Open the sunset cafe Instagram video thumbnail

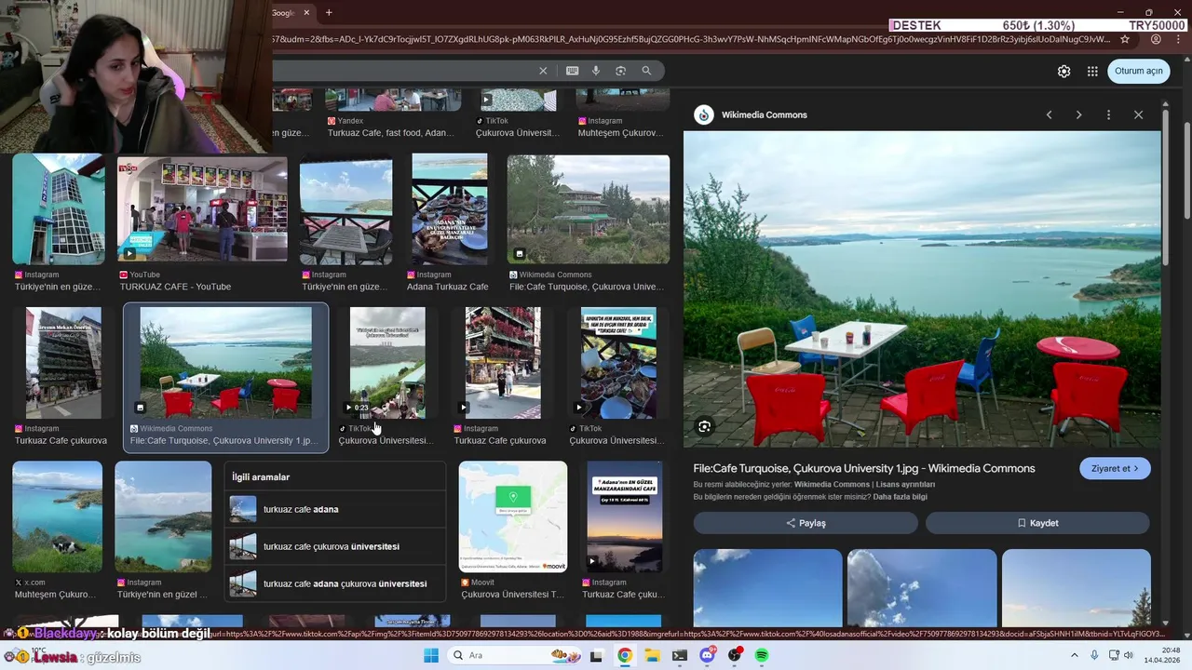coord(624,516)
